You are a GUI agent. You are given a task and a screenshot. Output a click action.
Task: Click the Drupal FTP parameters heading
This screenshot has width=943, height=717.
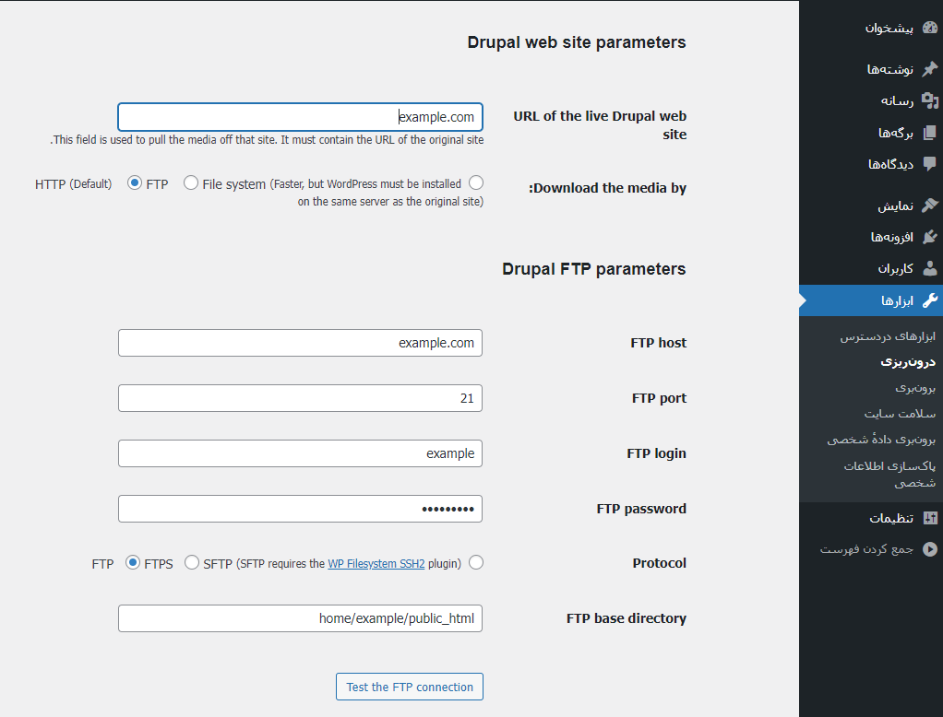coord(594,268)
